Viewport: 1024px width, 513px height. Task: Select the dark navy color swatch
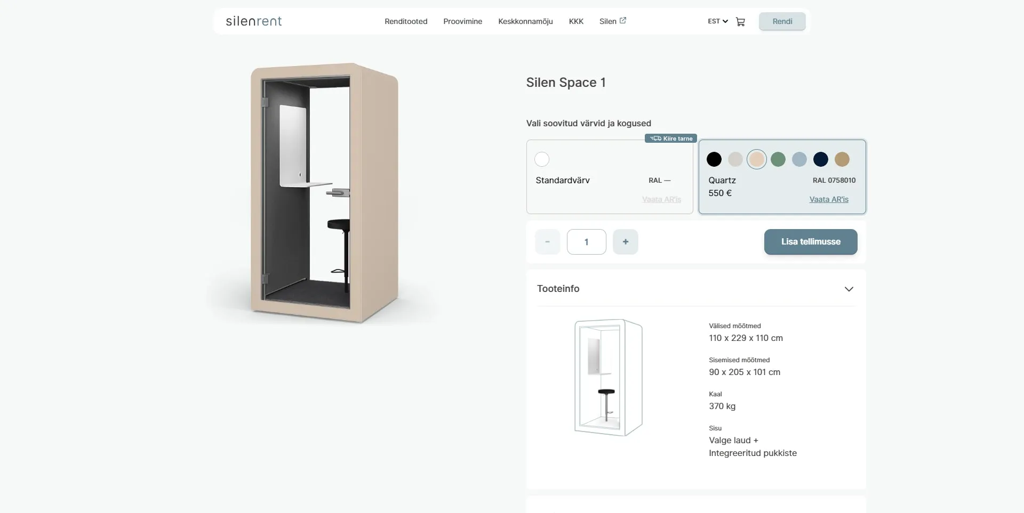click(821, 159)
